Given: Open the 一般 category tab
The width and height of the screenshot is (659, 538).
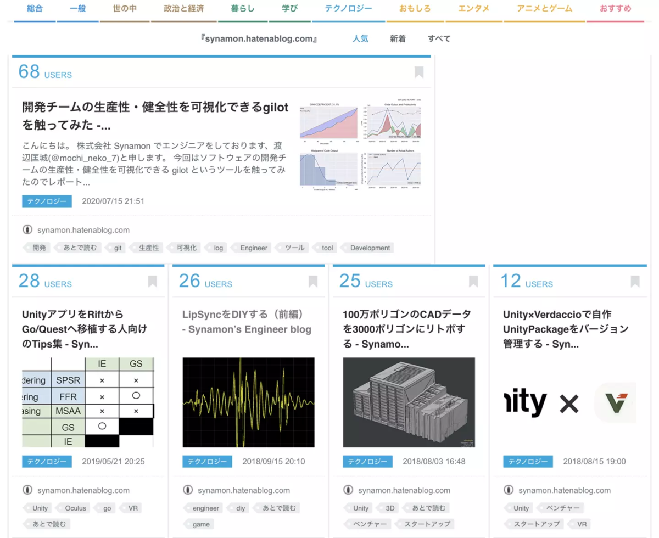Looking at the screenshot, I should [x=78, y=9].
